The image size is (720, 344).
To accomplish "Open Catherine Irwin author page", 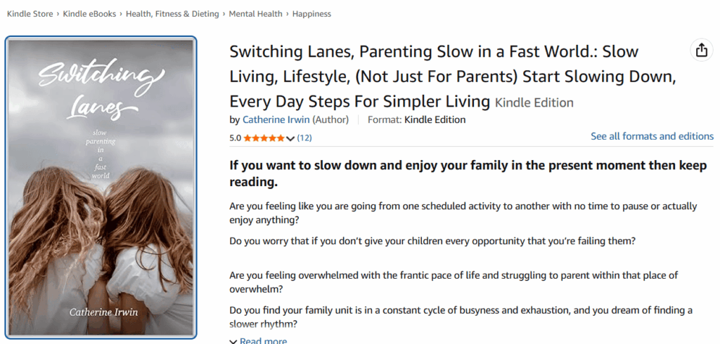I will tap(276, 120).
